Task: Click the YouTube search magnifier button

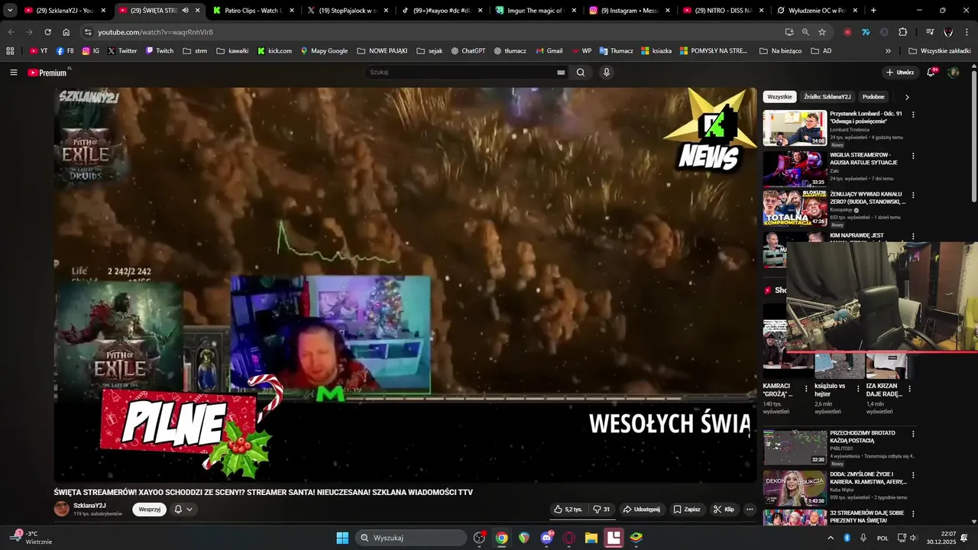Action: pyautogui.click(x=581, y=73)
